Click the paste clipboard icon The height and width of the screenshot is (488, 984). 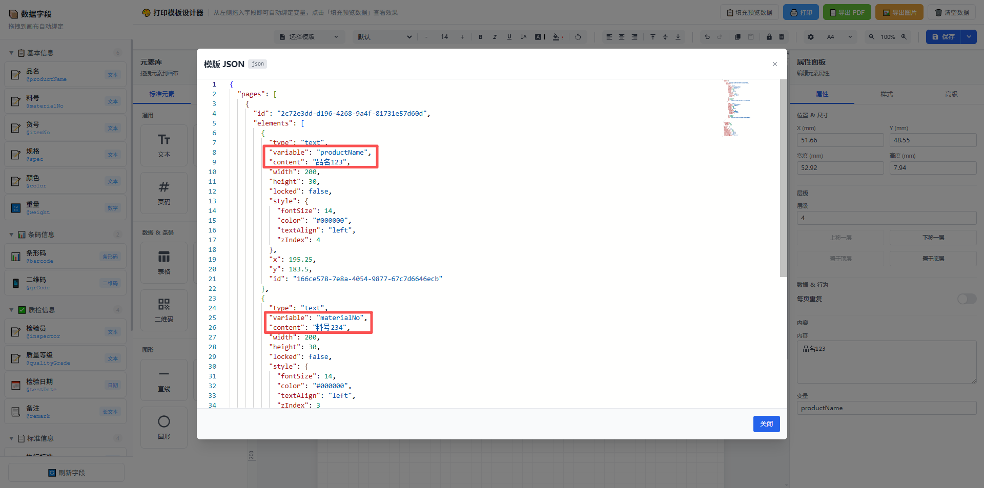tap(751, 37)
